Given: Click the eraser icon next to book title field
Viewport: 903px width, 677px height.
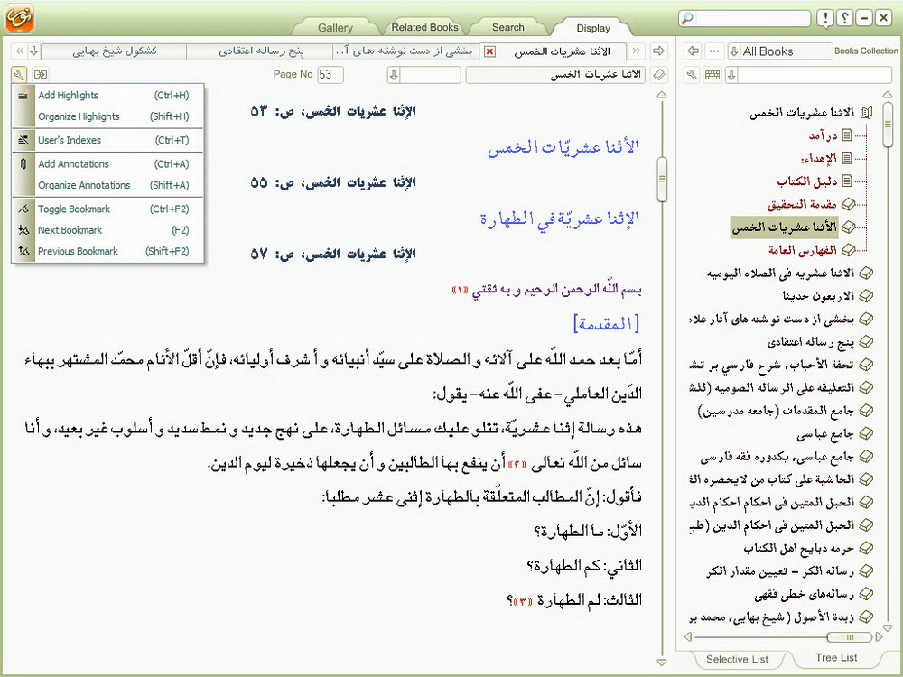Looking at the screenshot, I should [659, 75].
